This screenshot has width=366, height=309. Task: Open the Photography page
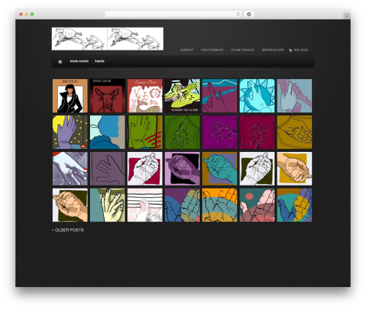click(212, 50)
